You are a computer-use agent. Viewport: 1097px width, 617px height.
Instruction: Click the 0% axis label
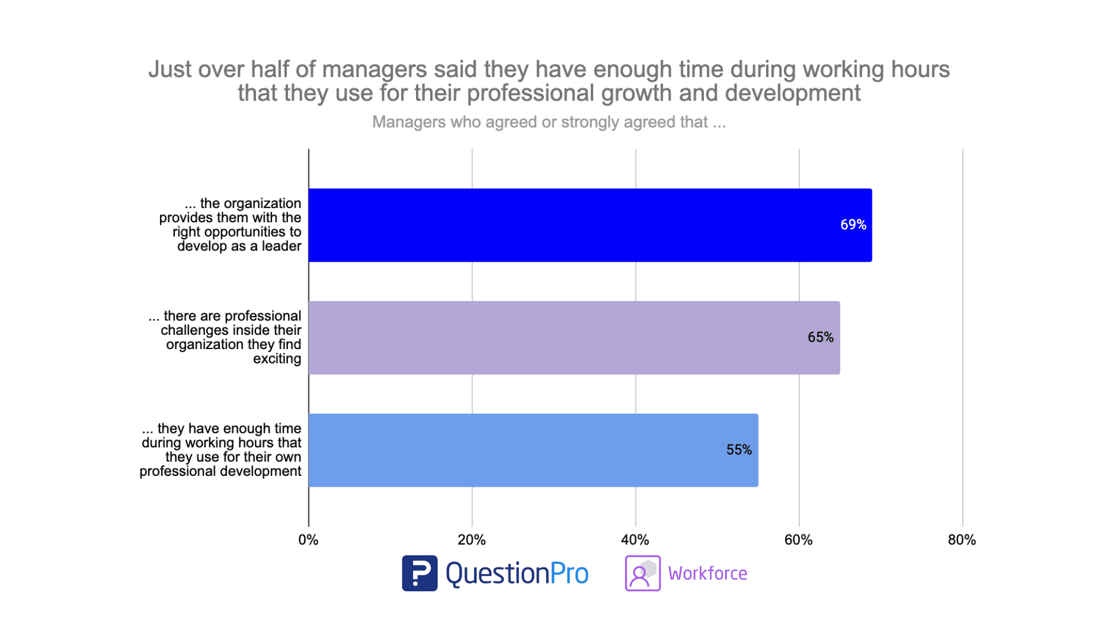pyautogui.click(x=307, y=538)
